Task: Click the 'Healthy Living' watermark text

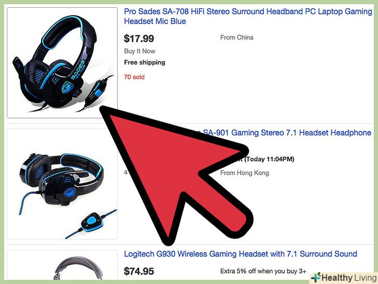Action: click(349, 278)
